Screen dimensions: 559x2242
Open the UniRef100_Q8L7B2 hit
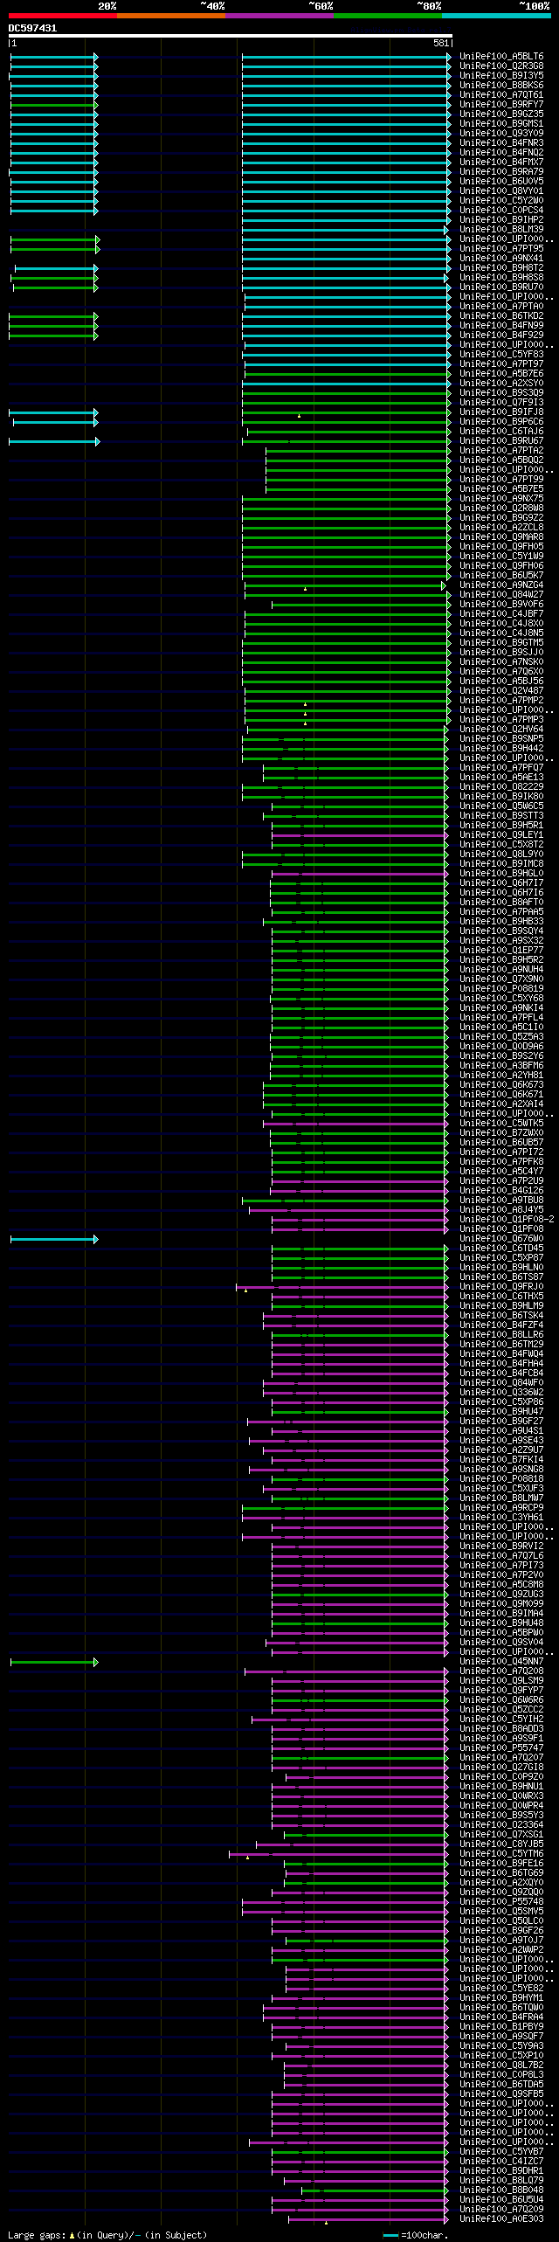pos(501,2066)
